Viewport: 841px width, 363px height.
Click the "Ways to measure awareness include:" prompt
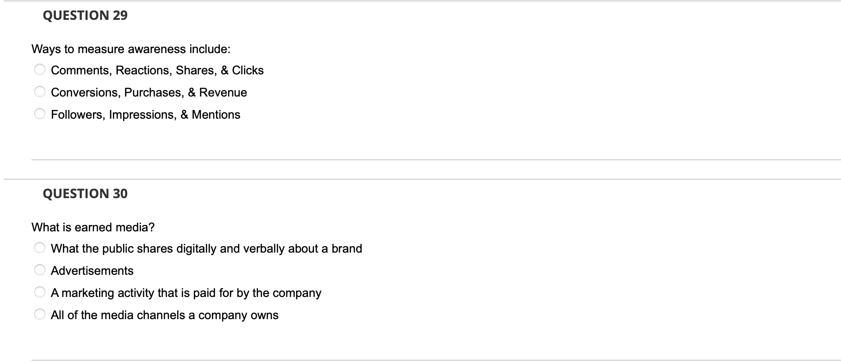coord(131,48)
